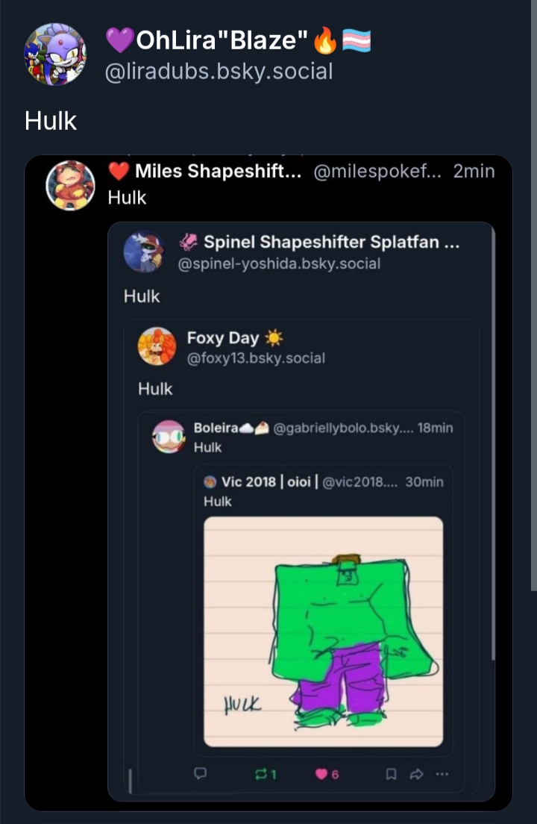Viewport: 537px width, 824px height.
Task: Click the Miles Shapeshift display name
Action: click(219, 171)
